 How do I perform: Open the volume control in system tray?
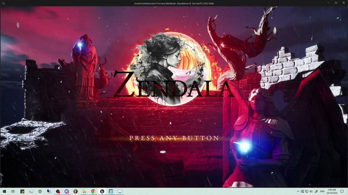(x=311, y=191)
